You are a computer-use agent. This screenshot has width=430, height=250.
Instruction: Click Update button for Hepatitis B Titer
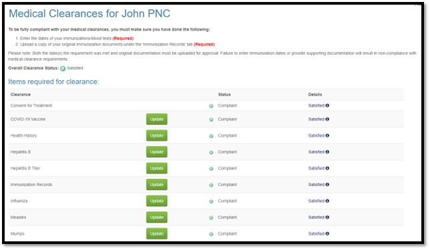(x=157, y=168)
